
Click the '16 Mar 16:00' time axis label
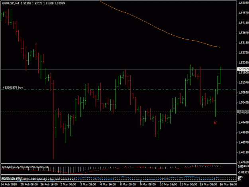click(x=228, y=184)
